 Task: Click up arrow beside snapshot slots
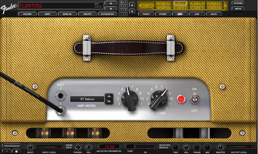coord(132,5)
